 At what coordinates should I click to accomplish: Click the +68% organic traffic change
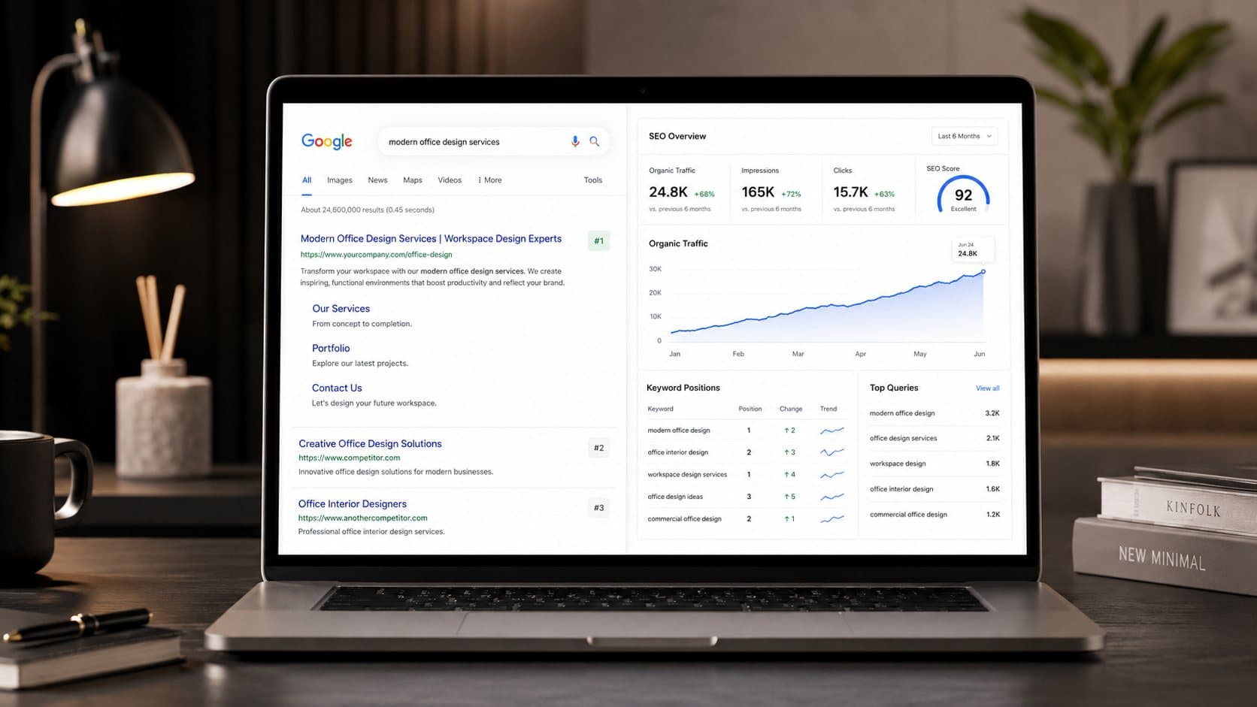[704, 194]
